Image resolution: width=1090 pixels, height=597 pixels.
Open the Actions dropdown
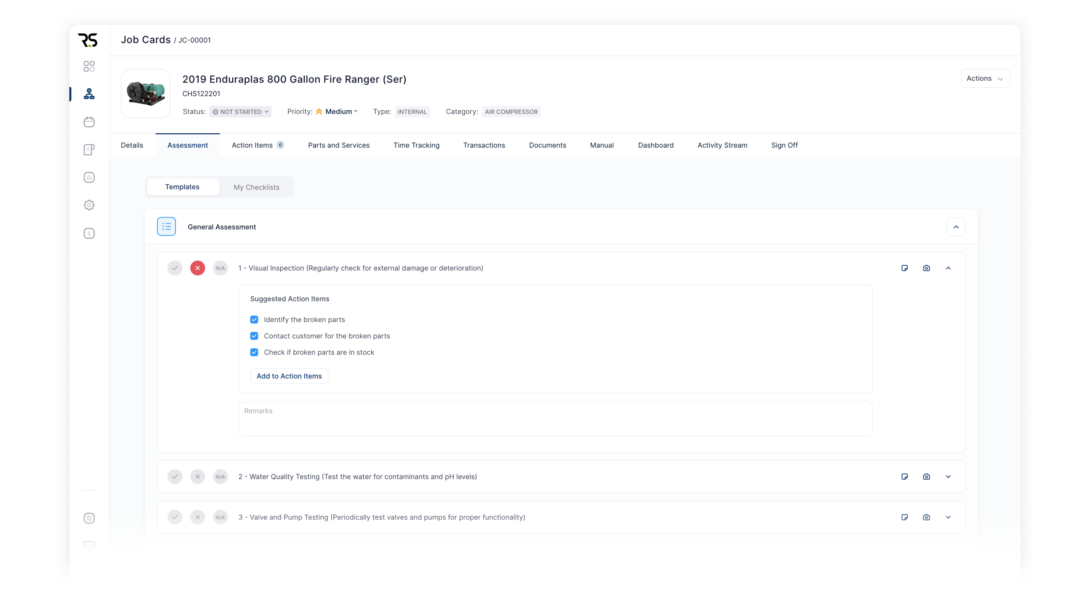(x=985, y=78)
